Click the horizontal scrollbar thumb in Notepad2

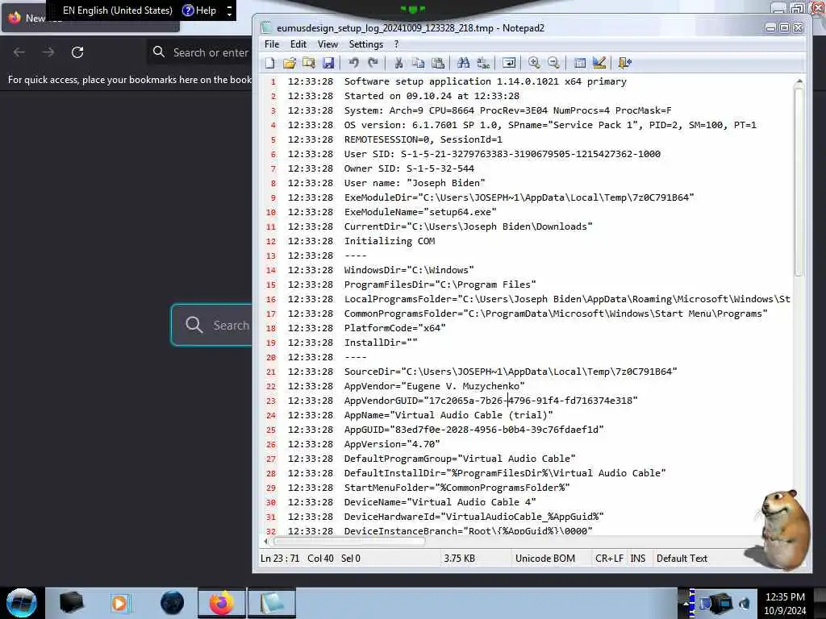(349, 541)
